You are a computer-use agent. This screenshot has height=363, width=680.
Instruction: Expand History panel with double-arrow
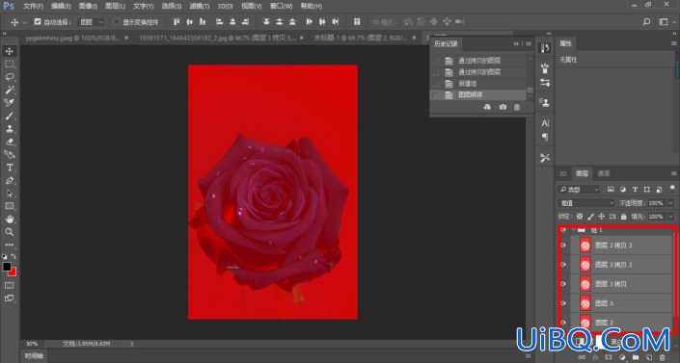(x=516, y=43)
